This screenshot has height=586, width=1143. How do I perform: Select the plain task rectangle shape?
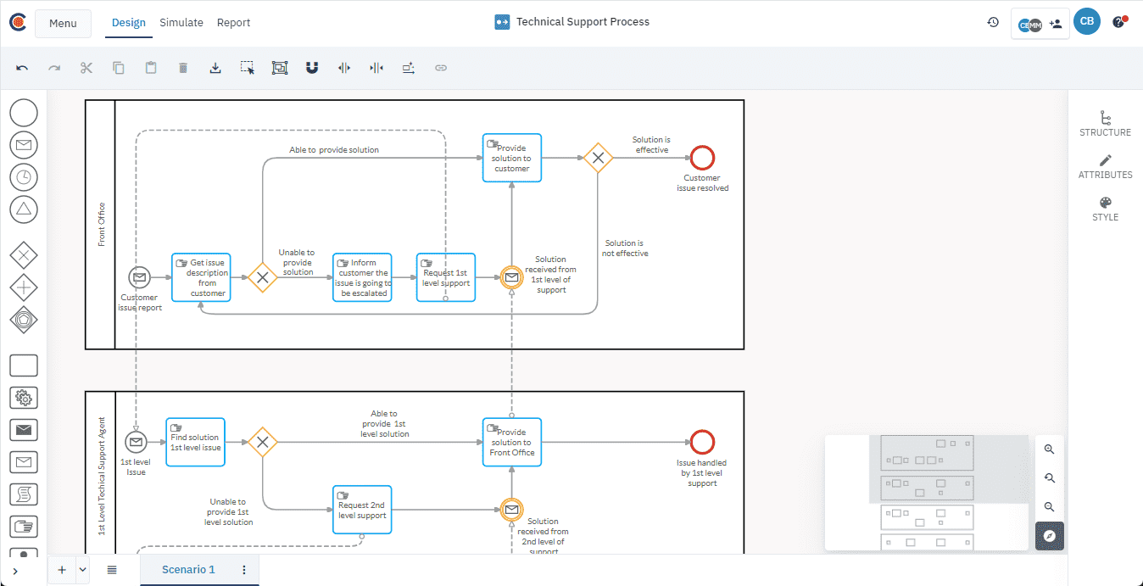click(24, 366)
